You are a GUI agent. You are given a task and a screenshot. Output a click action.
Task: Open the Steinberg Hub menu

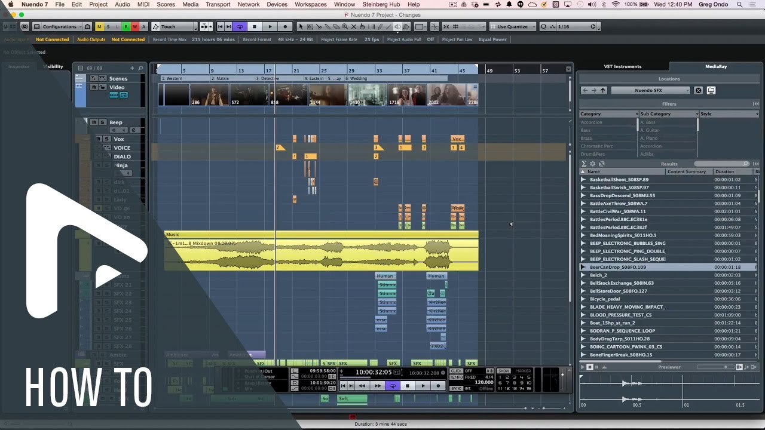click(x=381, y=4)
